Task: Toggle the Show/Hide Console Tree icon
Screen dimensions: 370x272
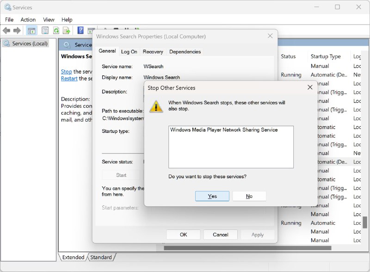Action: point(31,30)
